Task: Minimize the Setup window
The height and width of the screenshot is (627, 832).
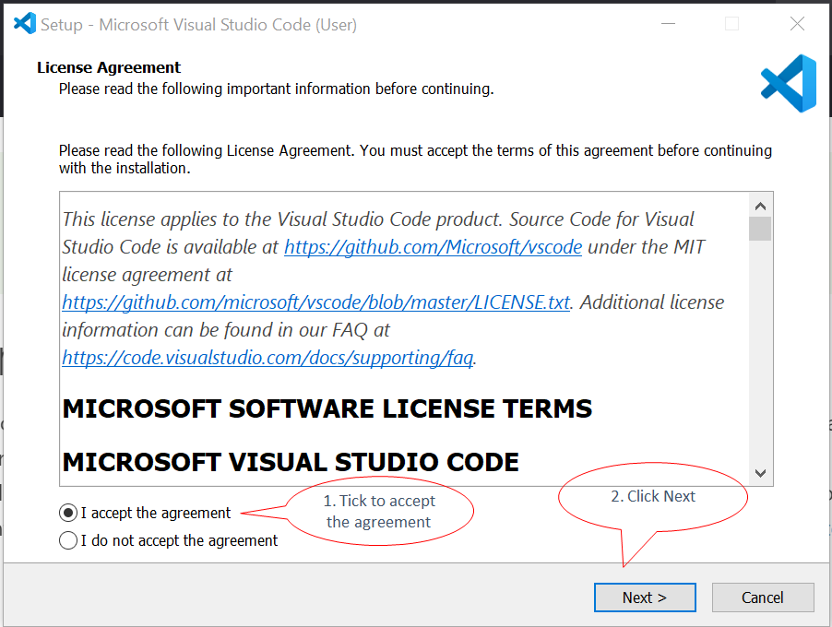Action: click(x=666, y=25)
